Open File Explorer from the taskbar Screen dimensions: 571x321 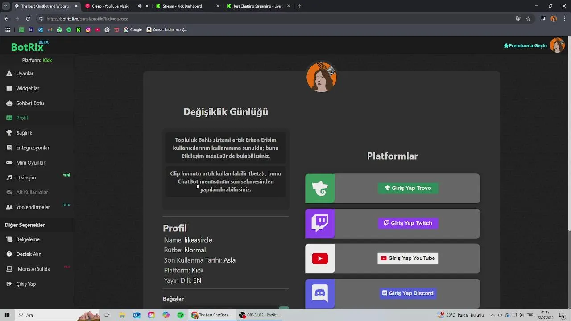click(x=122, y=315)
